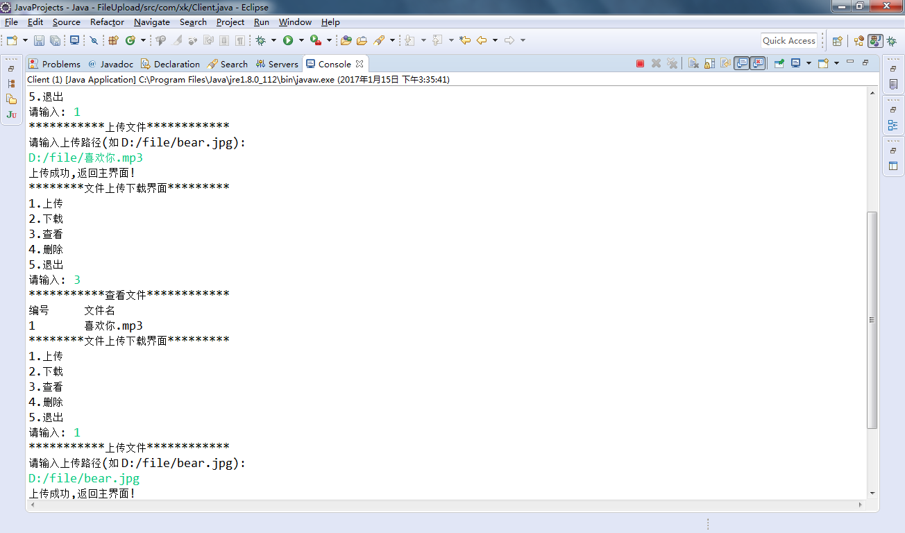The image size is (905, 533).
Task: Toggle Scroll Lock in the console toolbar
Action: 709,63
